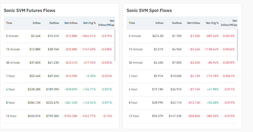The width and height of the screenshot is (253, 132).
Task: Click the Sonic SVM Spot Flows heading
Action: 149,11
